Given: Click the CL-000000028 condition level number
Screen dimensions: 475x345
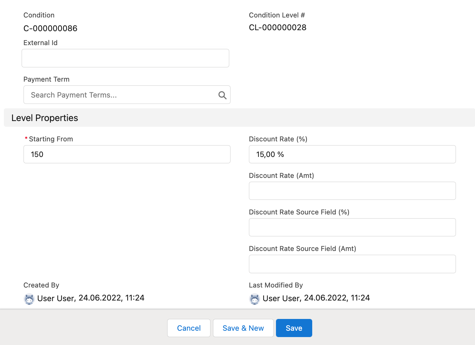Looking at the screenshot, I should click(x=278, y=28).
